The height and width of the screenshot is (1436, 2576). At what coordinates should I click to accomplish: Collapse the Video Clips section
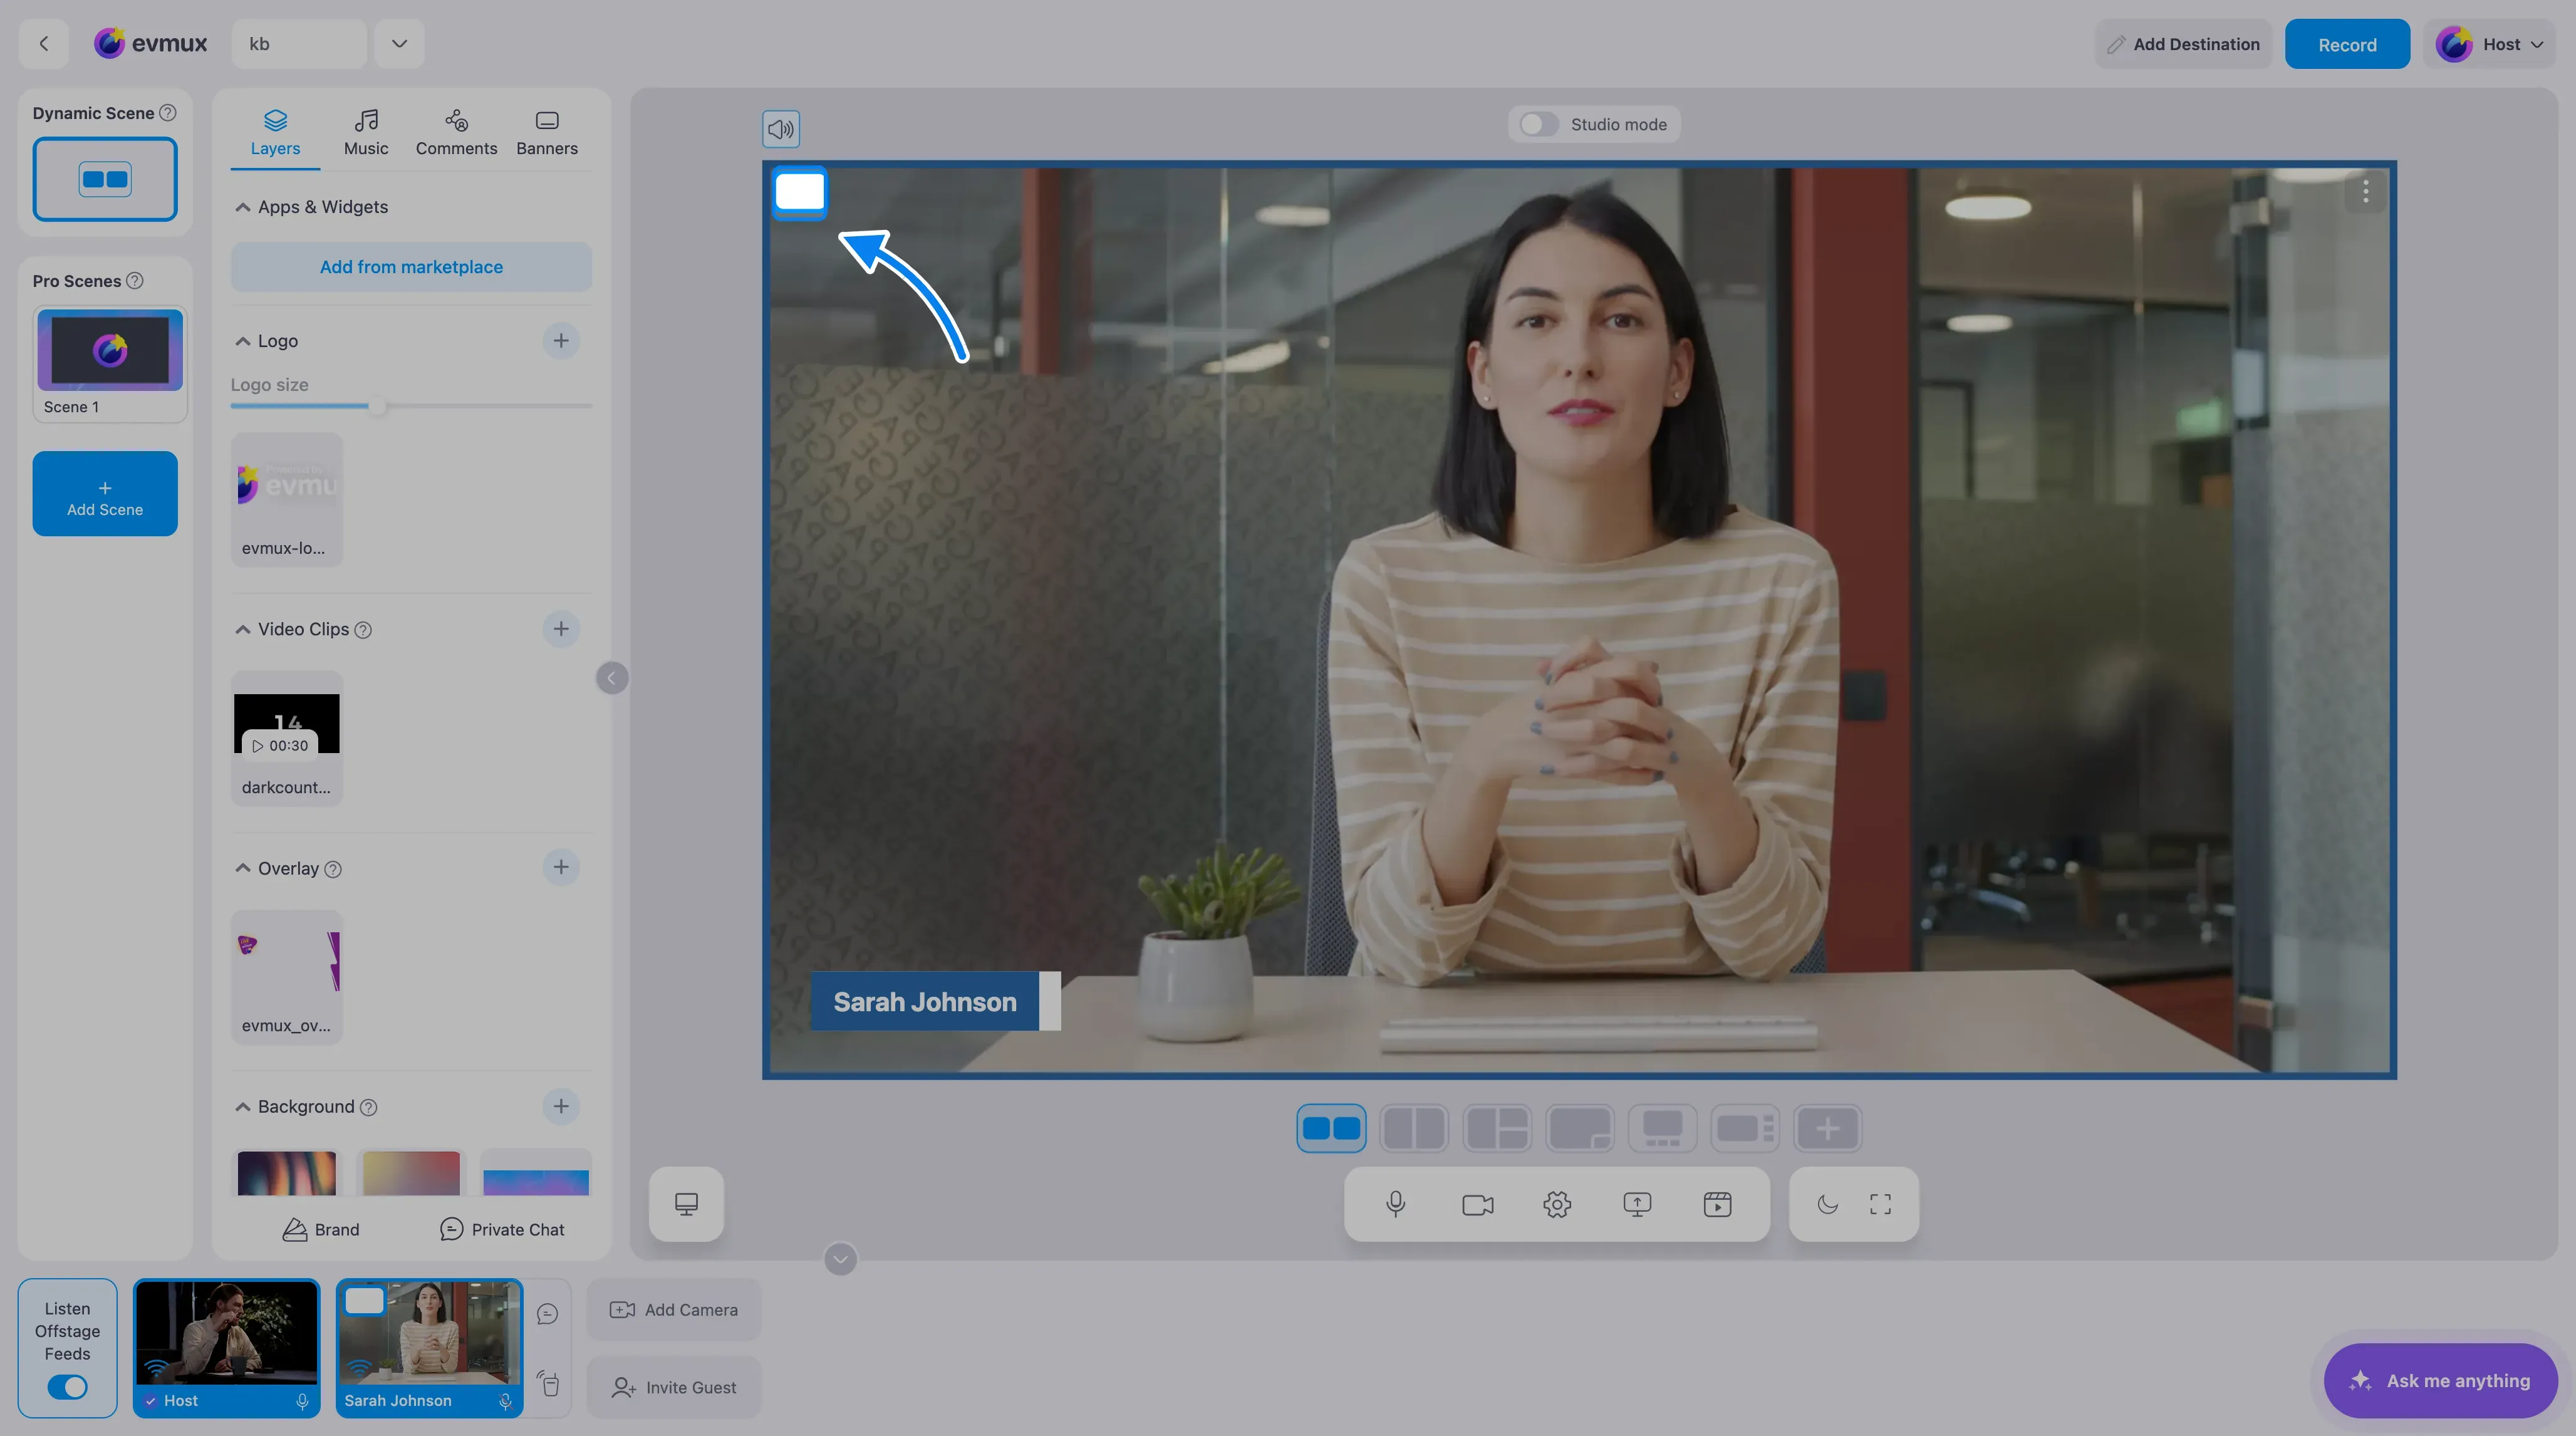242,629
